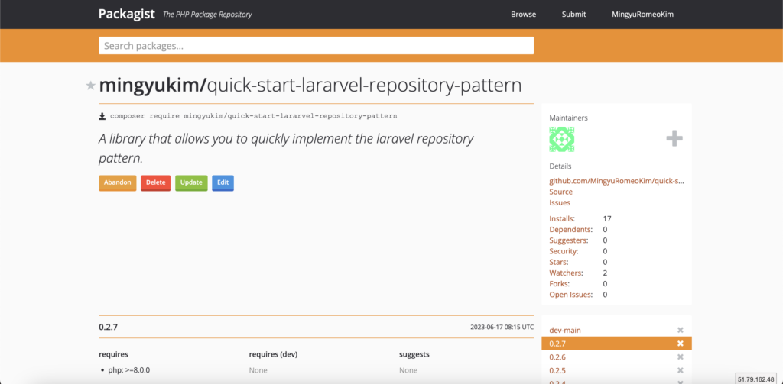Click the Watchers stat link
This screenshot has height=384, width=783.
pos(567,273)
